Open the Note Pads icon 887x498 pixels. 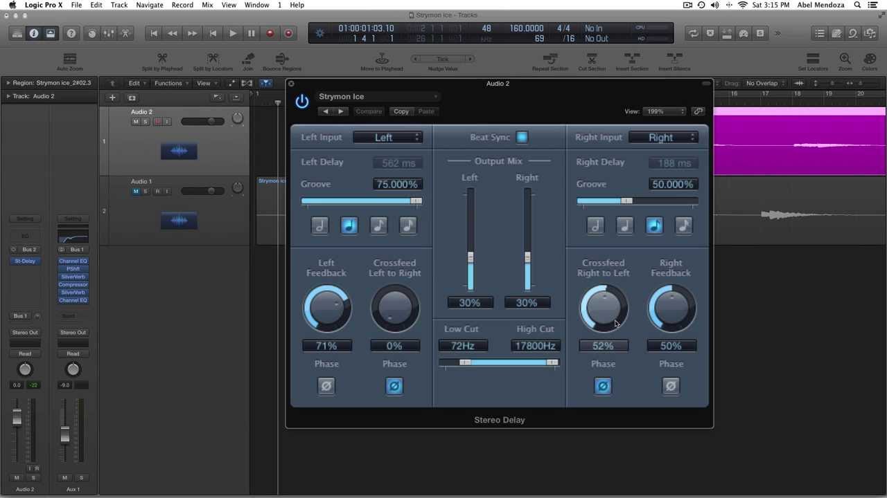coord(836,33)
